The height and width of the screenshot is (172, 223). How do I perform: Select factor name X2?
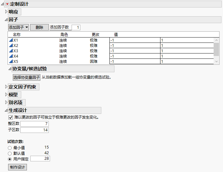pyautogui.click(x=16, y=45)
